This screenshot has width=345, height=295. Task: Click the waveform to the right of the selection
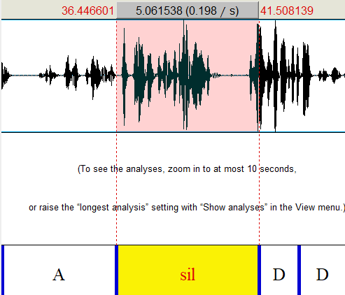click(302, 76)
